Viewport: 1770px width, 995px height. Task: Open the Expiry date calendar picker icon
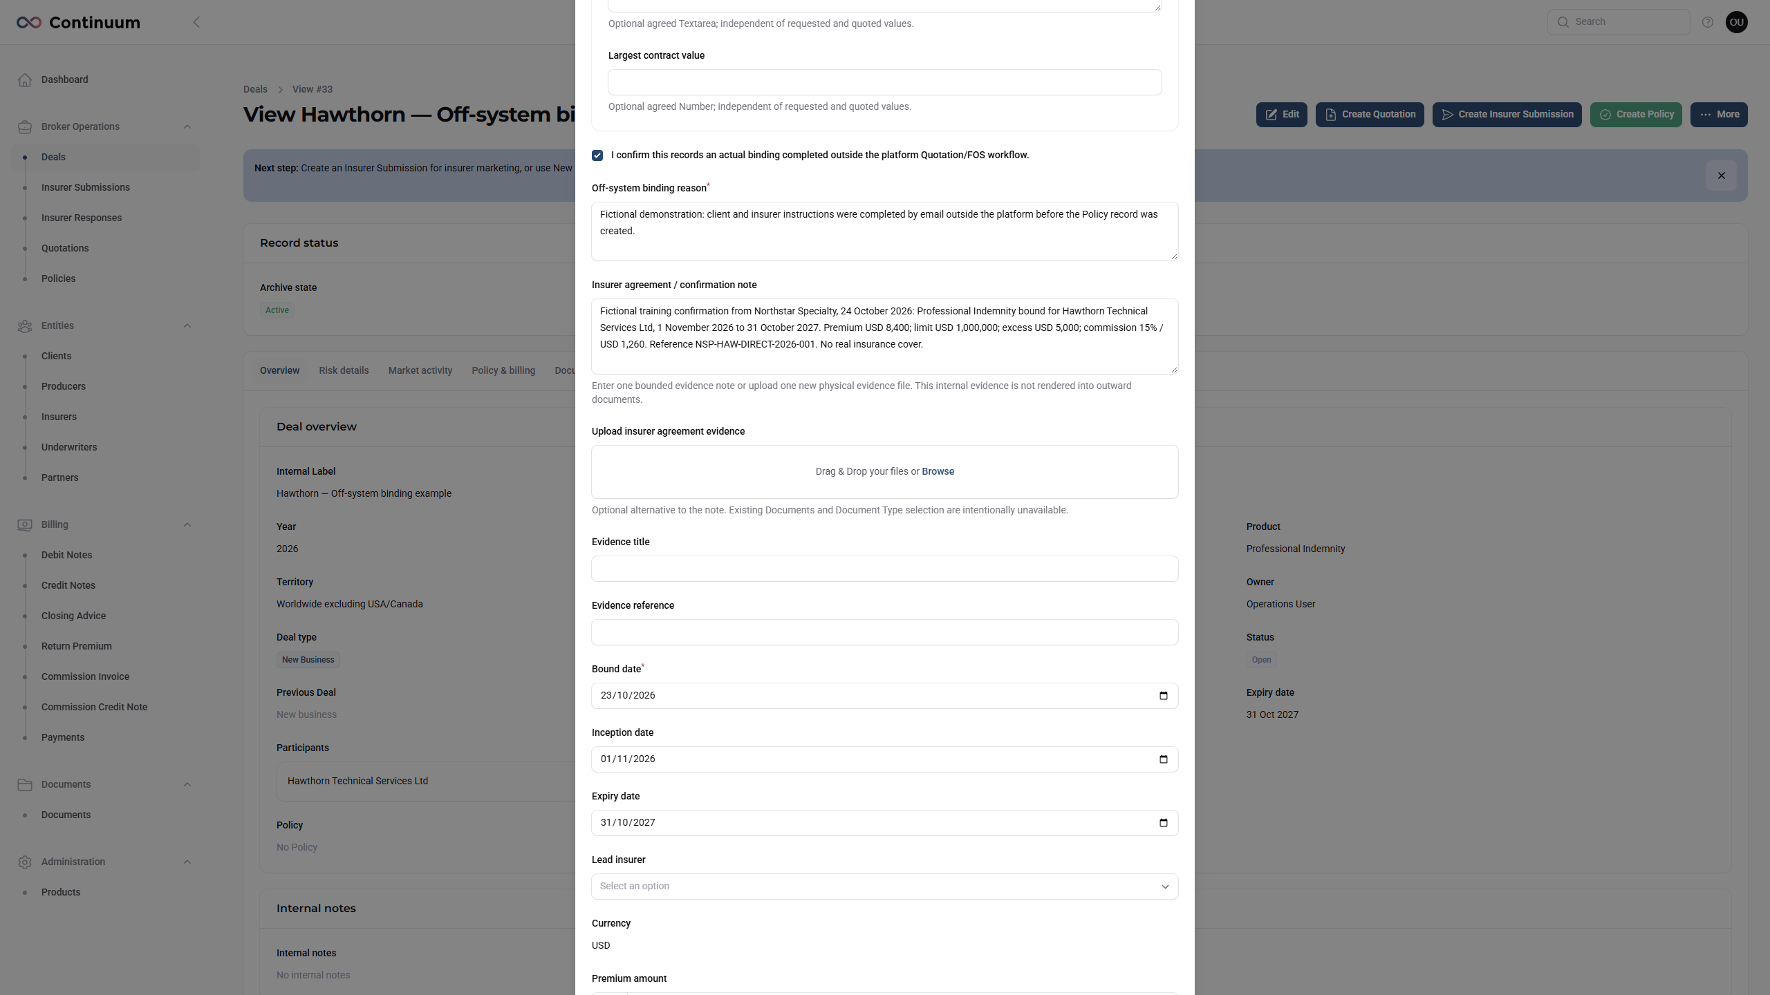[x=1164, y=823]
